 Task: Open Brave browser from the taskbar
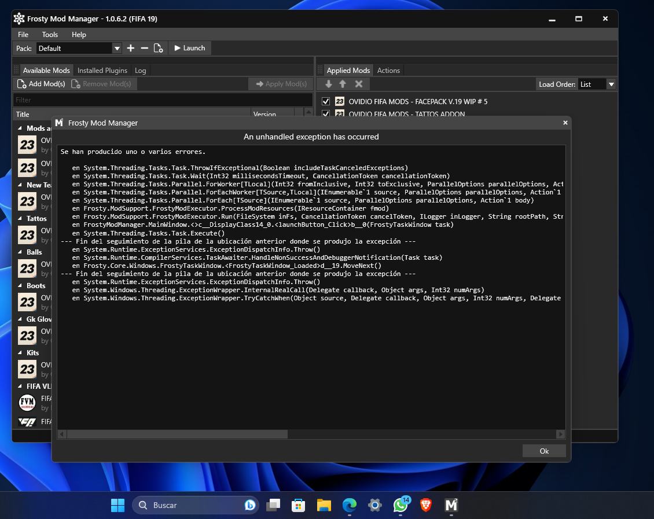(x=426, y=505)
